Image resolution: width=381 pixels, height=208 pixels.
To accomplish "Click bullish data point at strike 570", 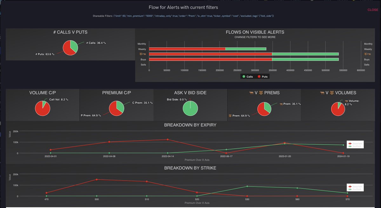I will tap(347, 193).
